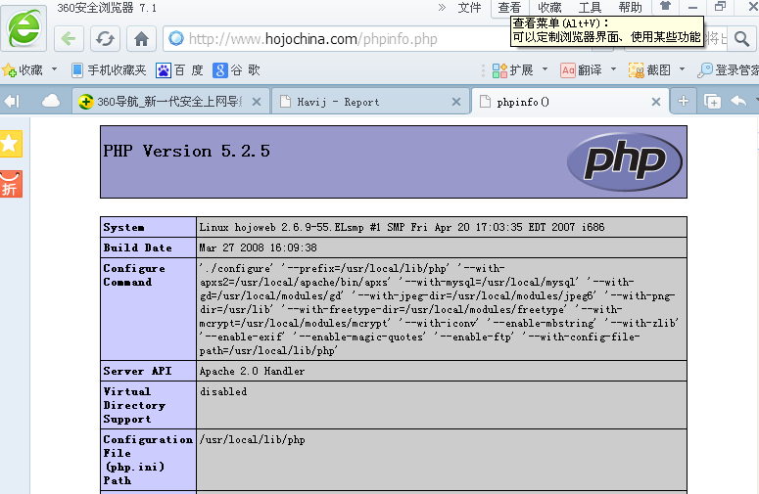Click the restore closed tab arrow
Screen dimensions: 759x494
(738, 101)
